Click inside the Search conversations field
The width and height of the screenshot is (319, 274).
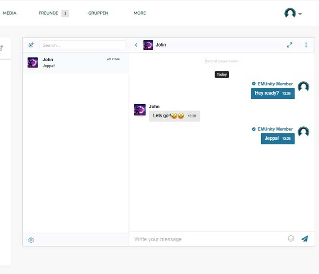pyautogui.click(x=83, y=45)
